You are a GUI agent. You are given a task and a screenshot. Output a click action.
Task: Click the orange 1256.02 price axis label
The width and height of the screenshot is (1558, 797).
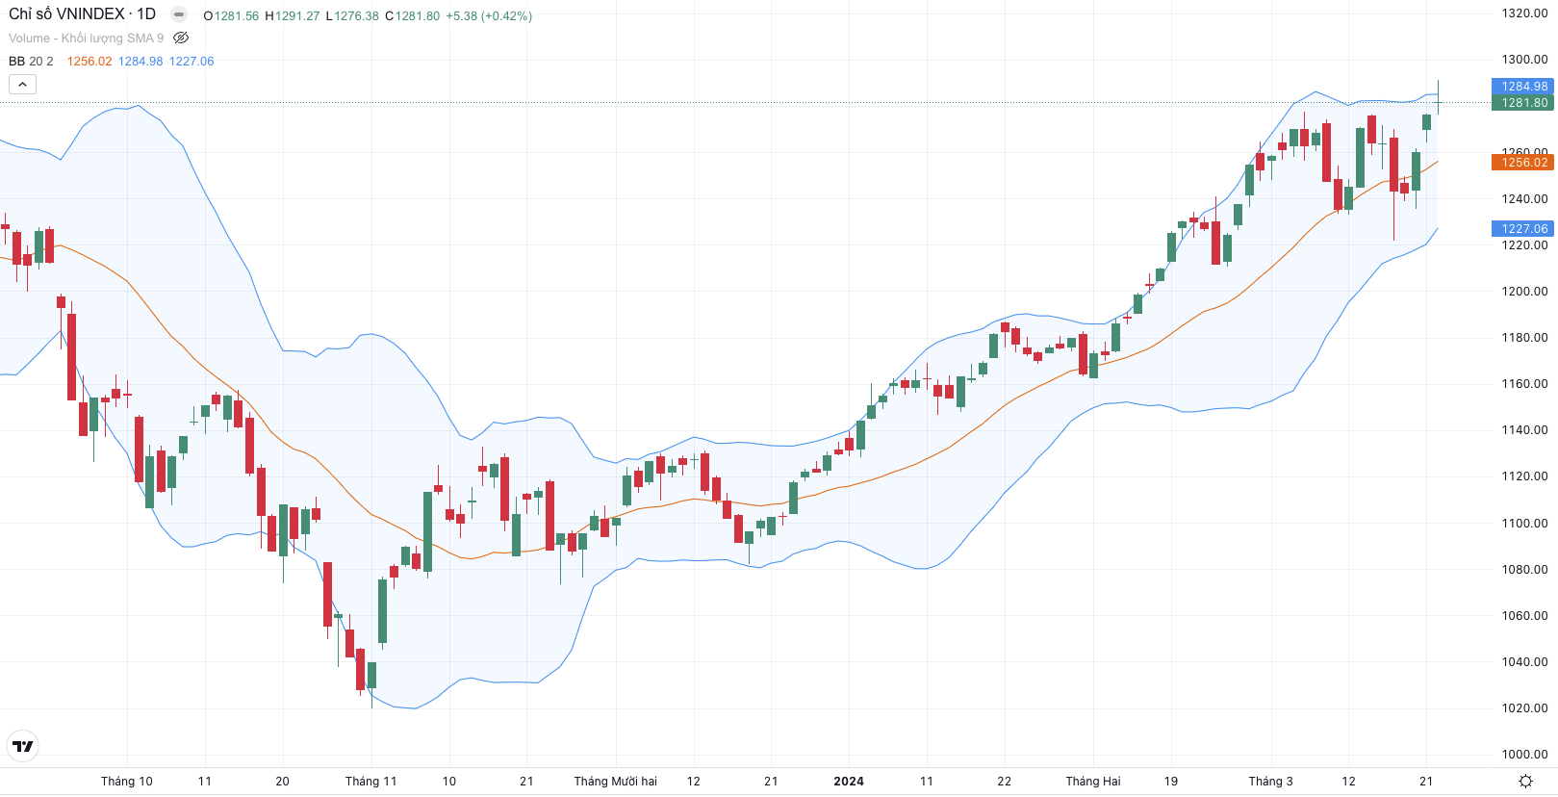1524,162
